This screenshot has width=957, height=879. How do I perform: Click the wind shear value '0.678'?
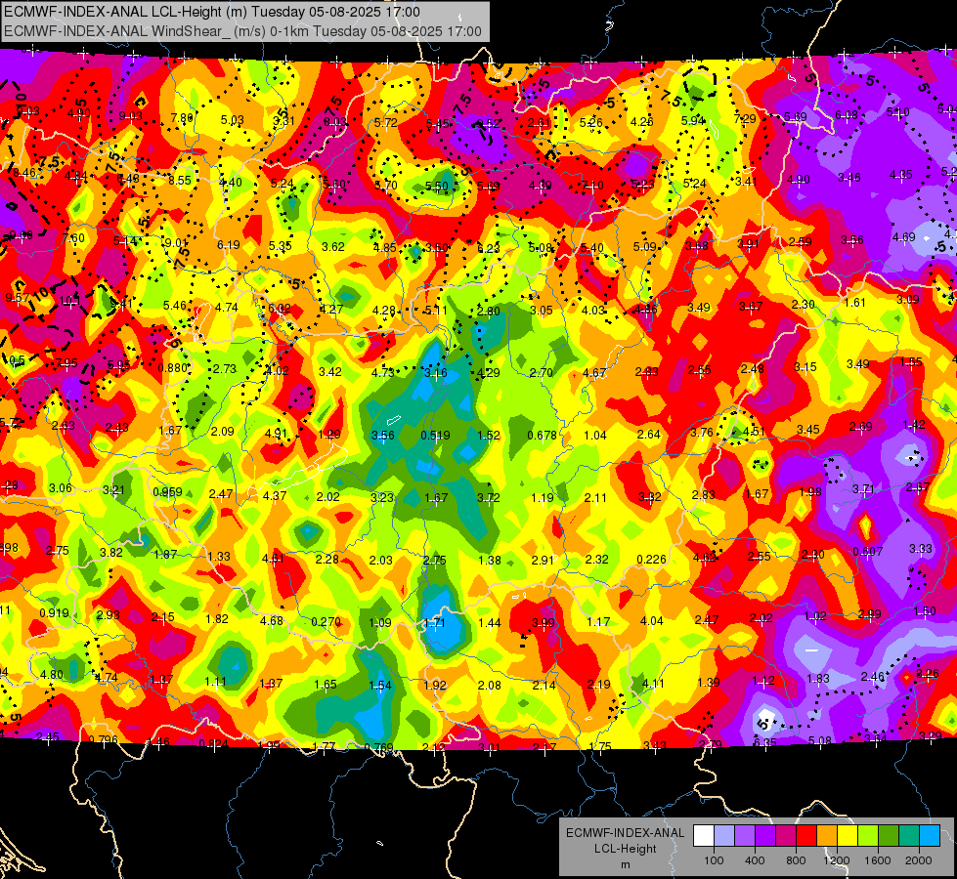542,436
